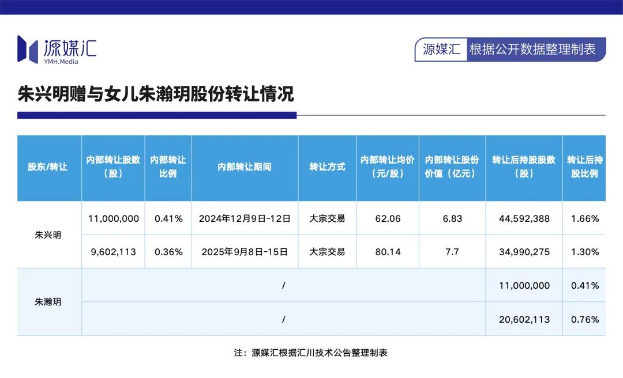The width and height of the screenshot is (623, 378).
Task: Click the holding ratio 1.66%
Action: (x=585, y=218)
